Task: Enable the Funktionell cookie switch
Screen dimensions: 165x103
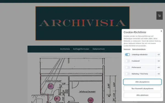Action: coord(127,61)
